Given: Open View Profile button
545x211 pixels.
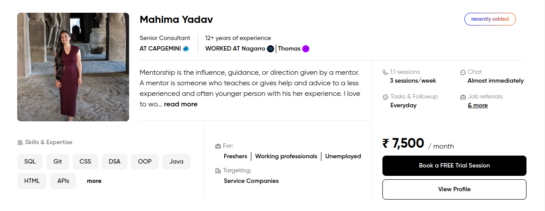Looking at the screenshot, I should pyautogui.click(x=454, y=189).
